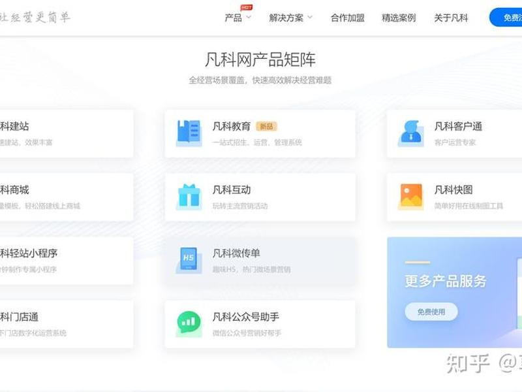Open the 凡科轻站小程序 card
The width and height of the screenshot is (522, 392).
pyautogui.click(x=67, y=261)
